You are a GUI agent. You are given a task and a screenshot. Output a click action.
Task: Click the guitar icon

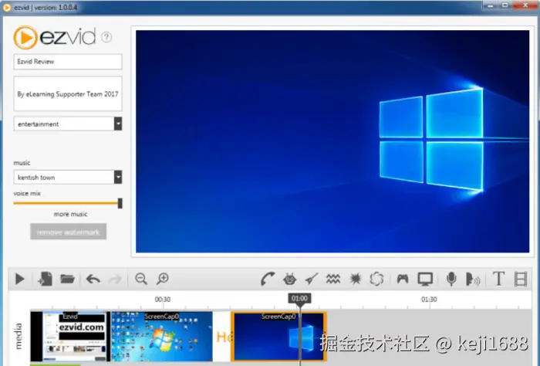pyautogui.click(x=312, y=279)
